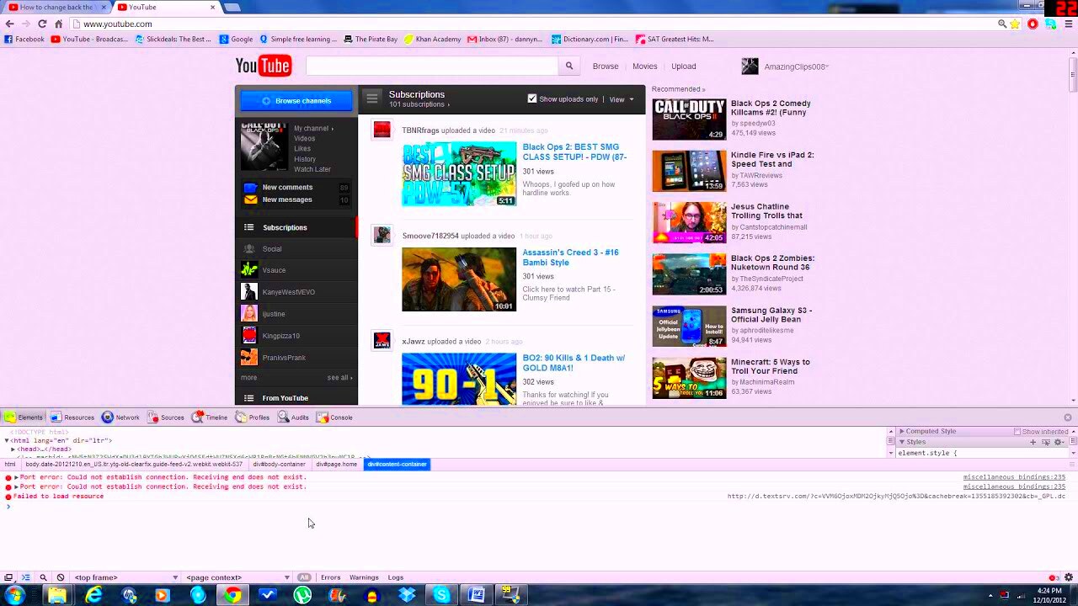Open the Timeline panel in DevTools

(x=210, y=417)
